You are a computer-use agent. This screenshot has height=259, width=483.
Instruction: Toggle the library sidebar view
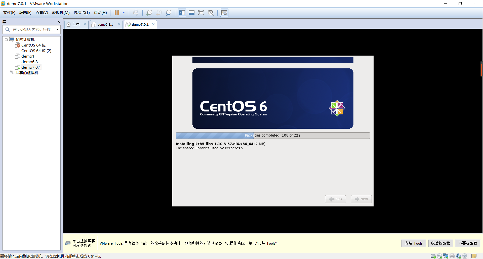click(x=182, y=13)
